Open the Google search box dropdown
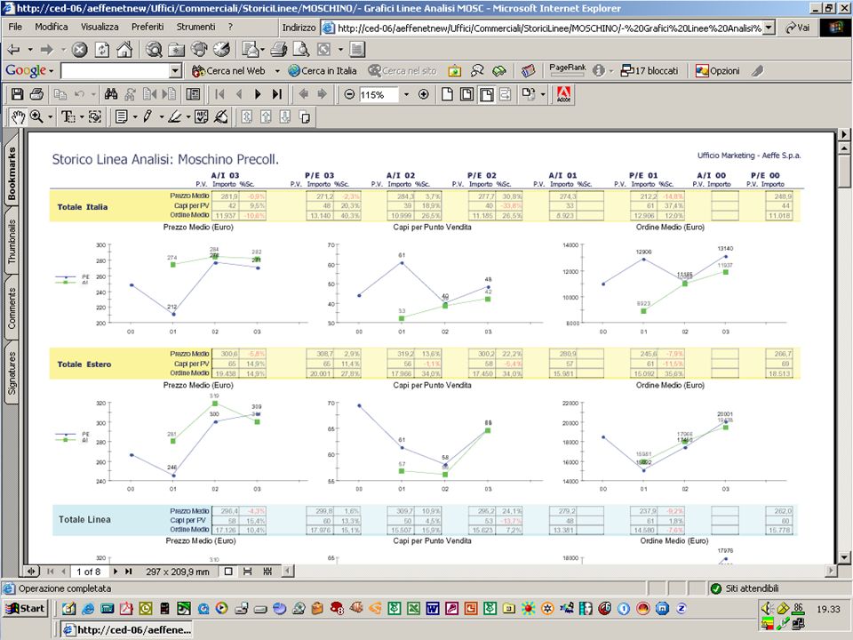853x640 pixels. (175, 71)
